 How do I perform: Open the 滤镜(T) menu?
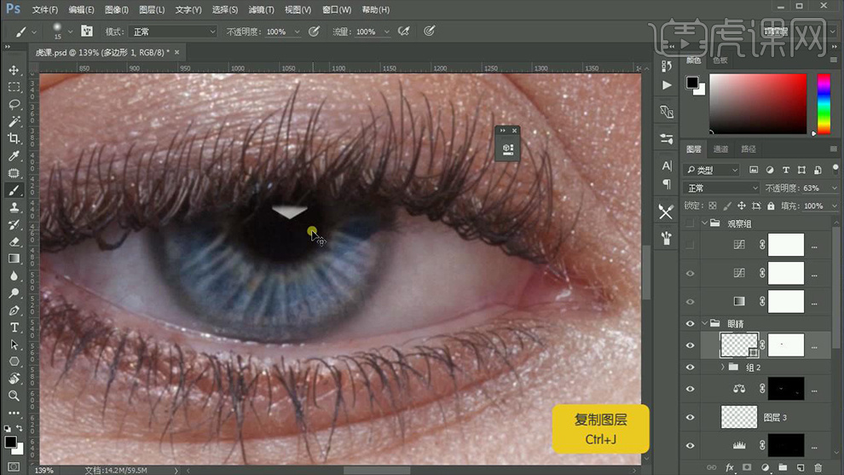pyautogui.click(x=261, y=9)
